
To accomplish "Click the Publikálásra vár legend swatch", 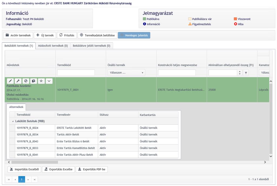I will pos(190,19).
